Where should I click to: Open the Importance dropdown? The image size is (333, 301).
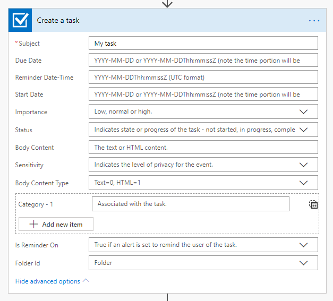tap(203, 111)
